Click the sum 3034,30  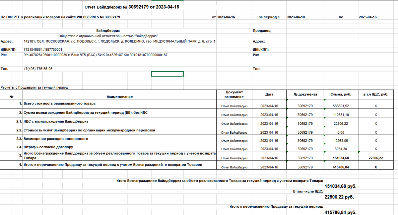click(341, 149)
